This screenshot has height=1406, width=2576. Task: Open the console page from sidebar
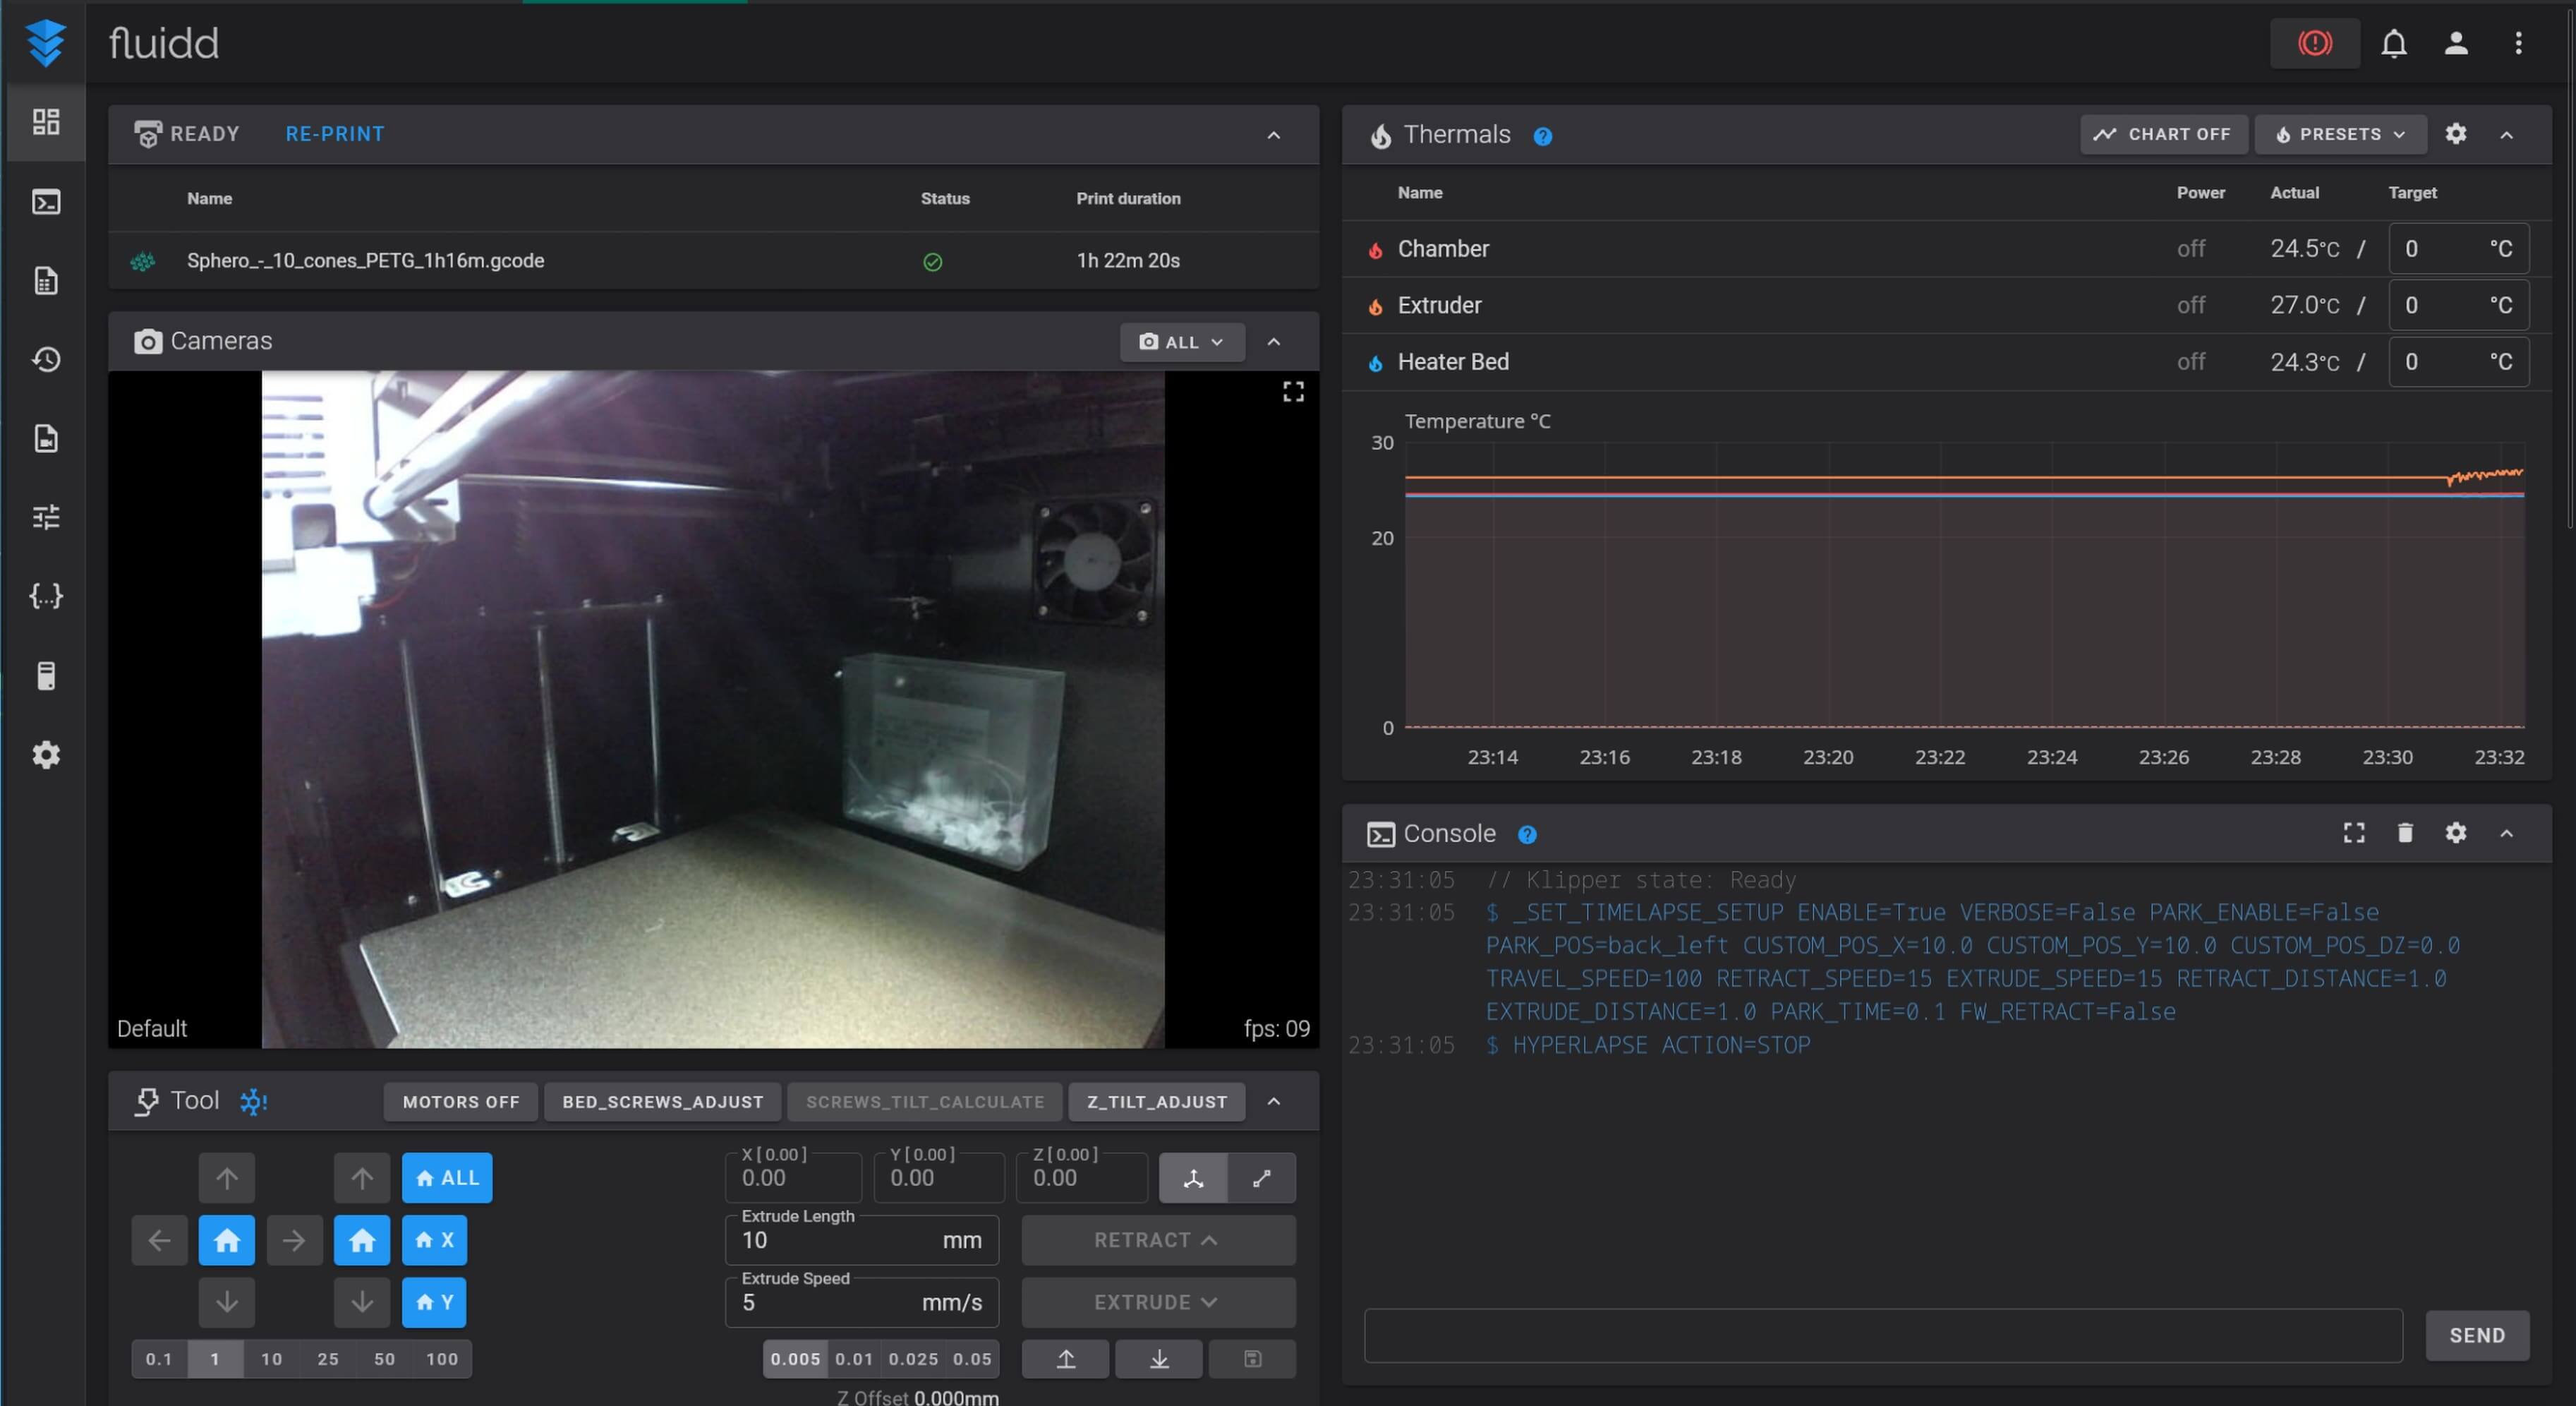(46, 202)
